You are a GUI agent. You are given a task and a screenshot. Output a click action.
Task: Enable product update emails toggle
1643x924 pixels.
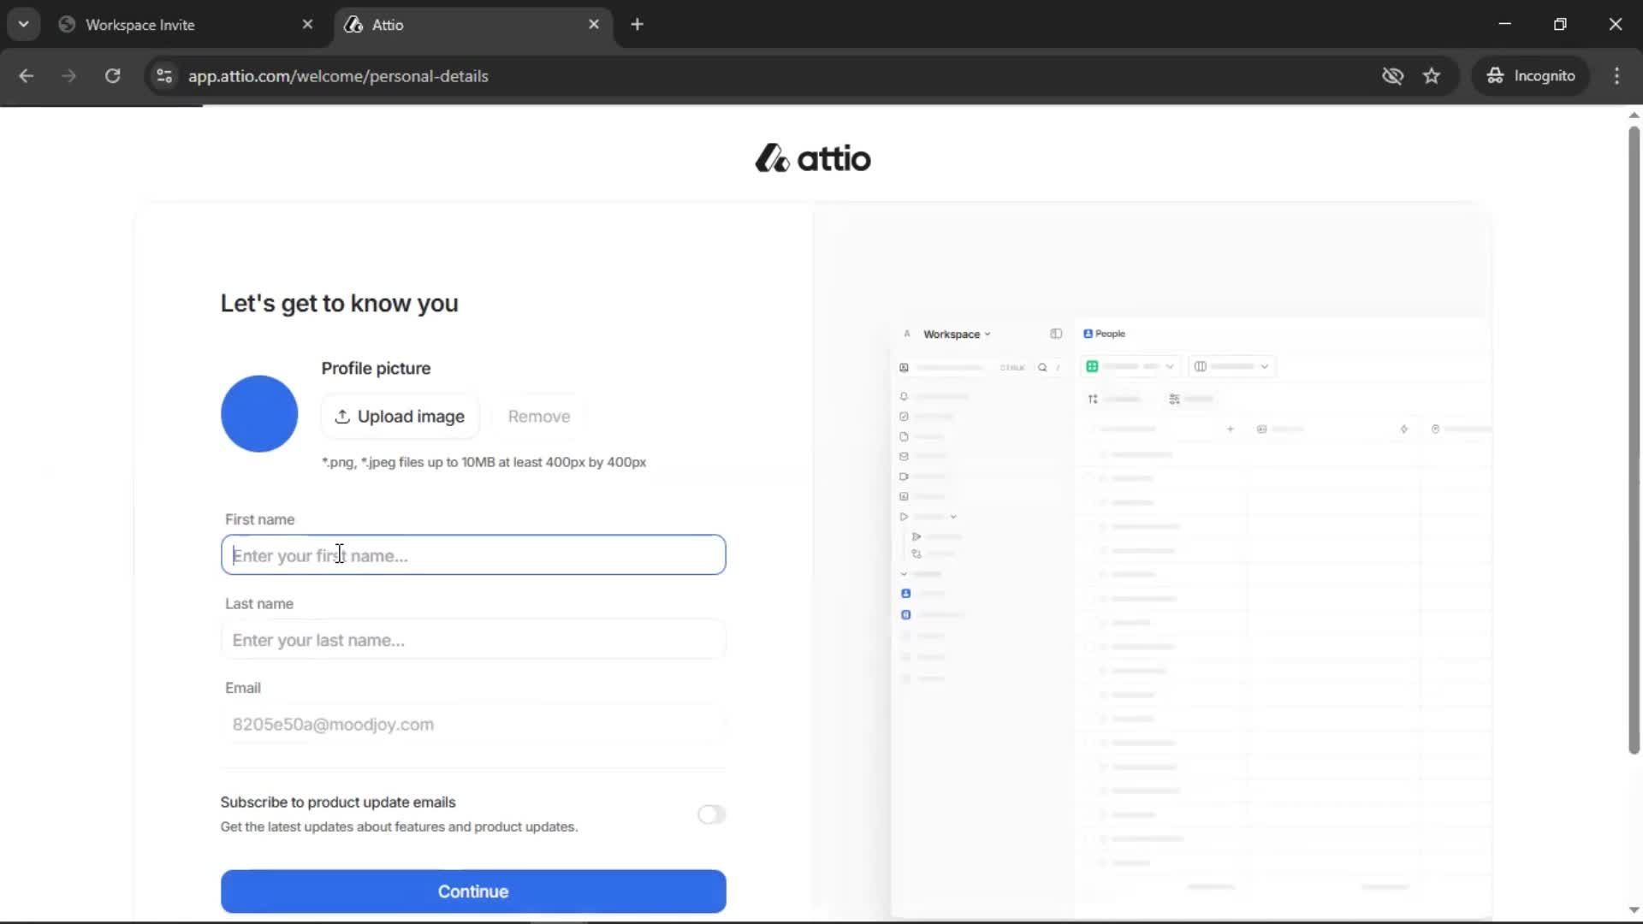[x=711, y=814]
